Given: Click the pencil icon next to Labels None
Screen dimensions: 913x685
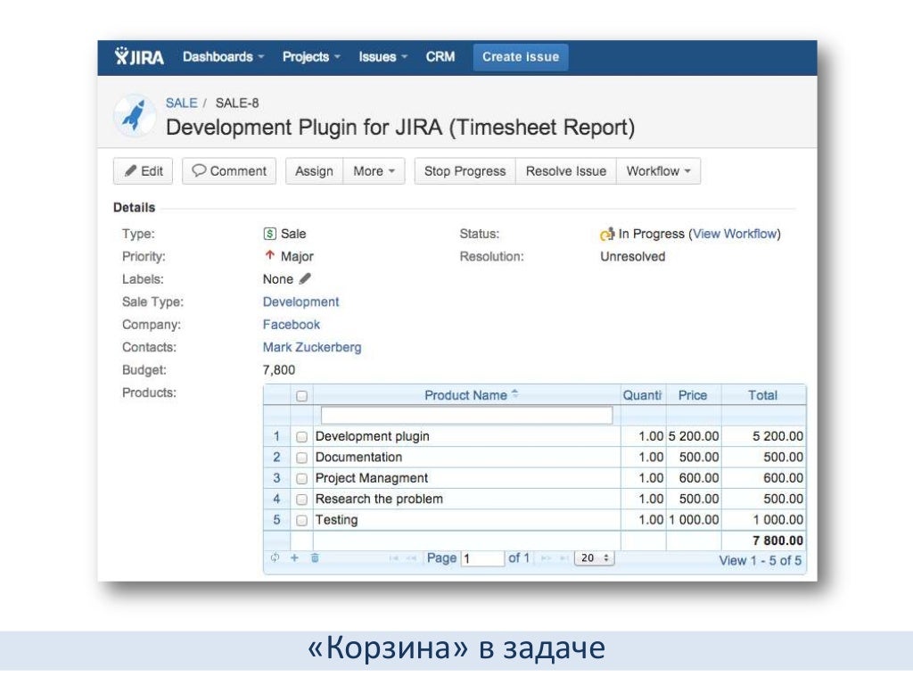Looking at the screenshot, I should point(305,278).
